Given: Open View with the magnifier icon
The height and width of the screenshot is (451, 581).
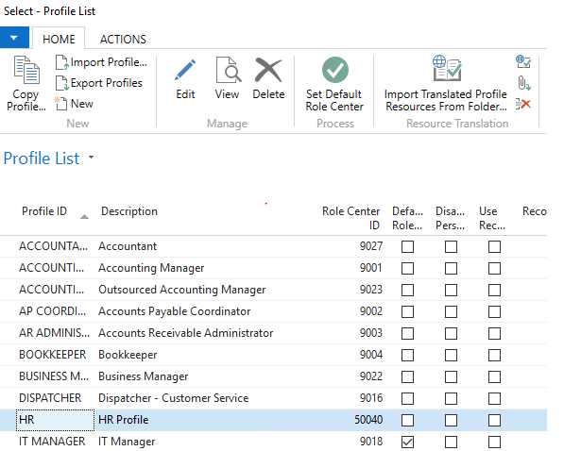Looking at the screenshot, I should [227, 72].
